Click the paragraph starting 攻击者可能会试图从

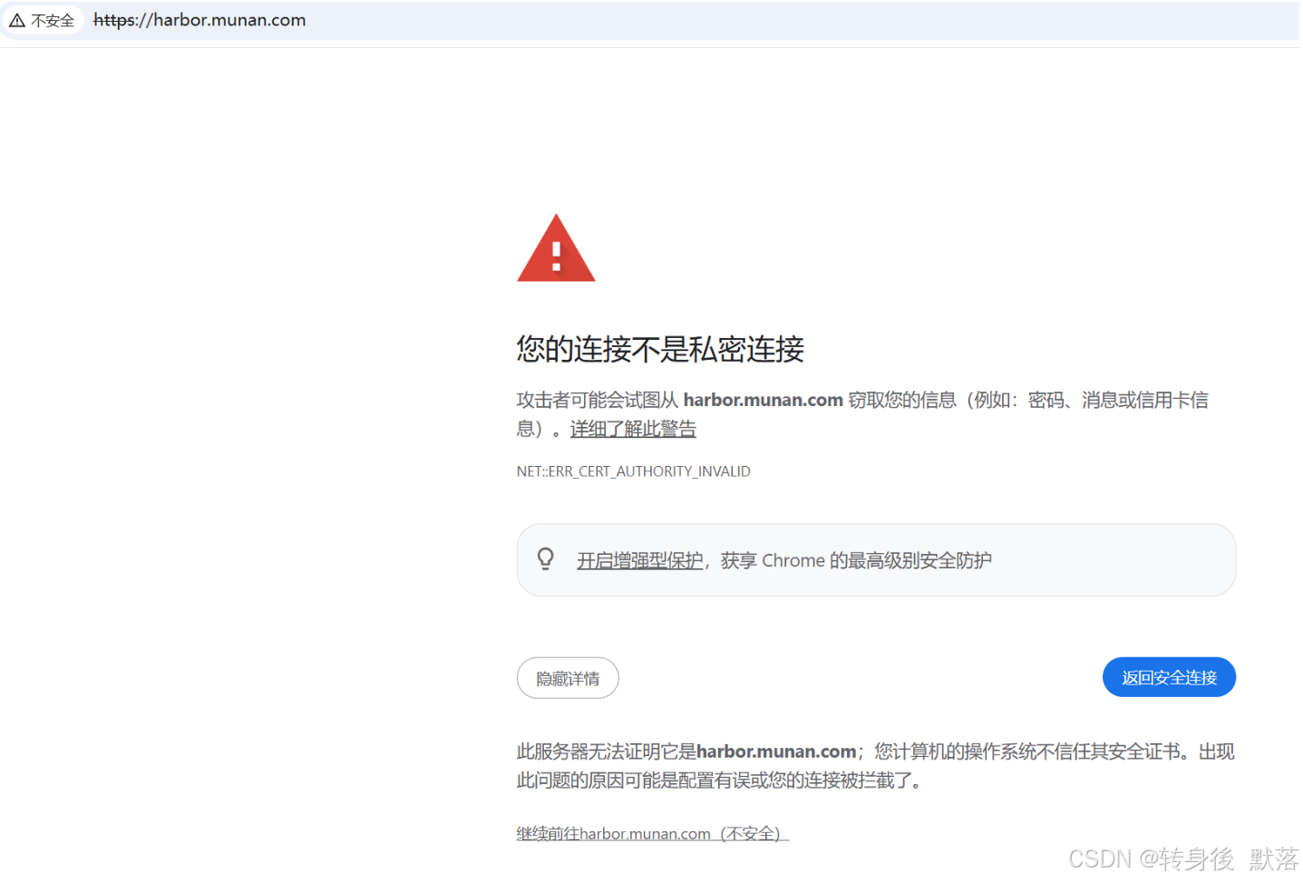863,414
